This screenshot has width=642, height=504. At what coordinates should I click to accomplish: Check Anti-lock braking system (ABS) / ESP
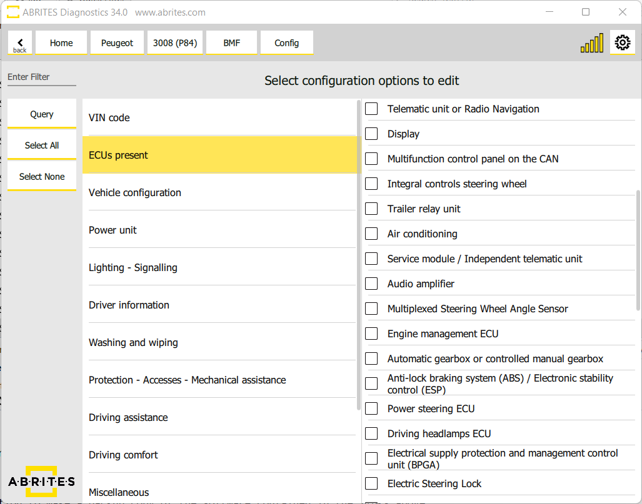coord(371,383)
